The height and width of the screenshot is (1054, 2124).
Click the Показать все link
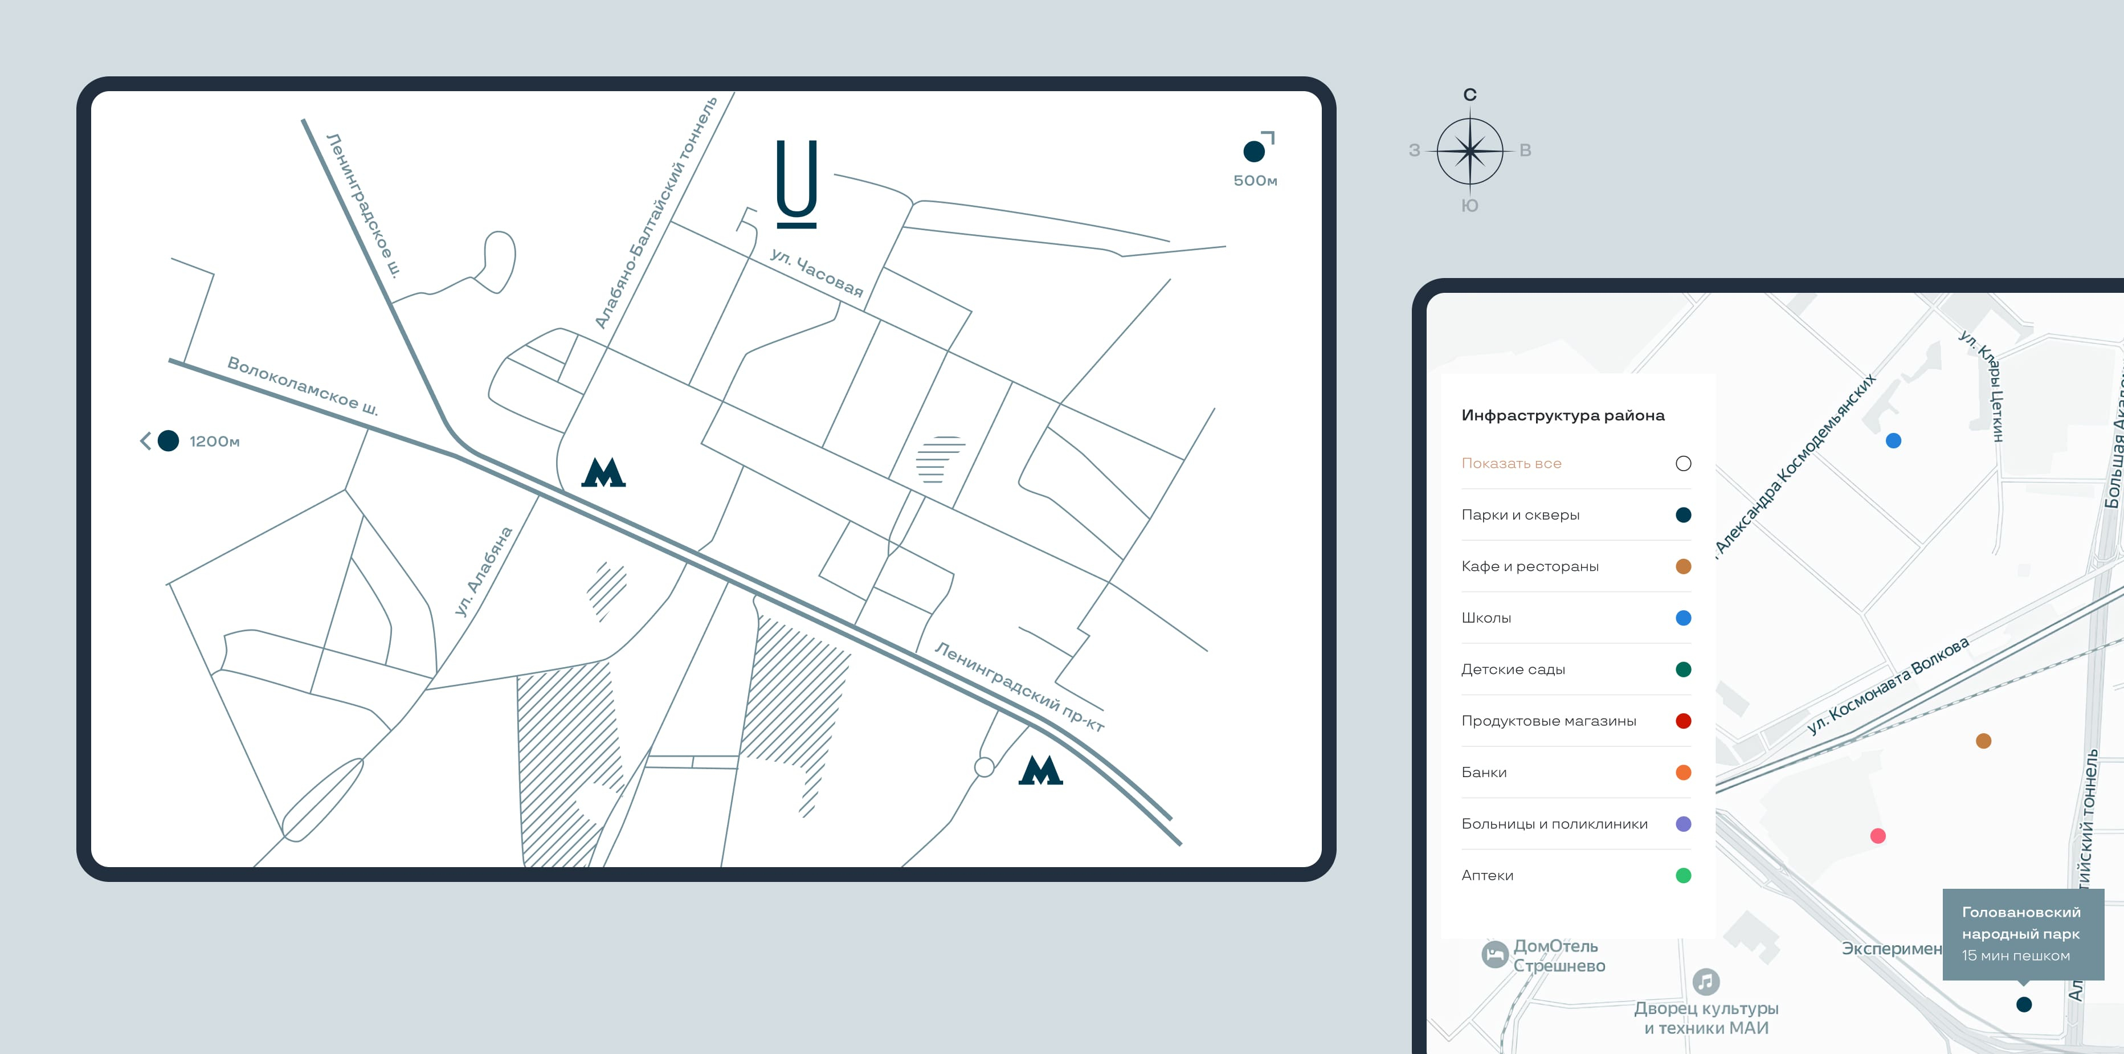(1510, 464)
